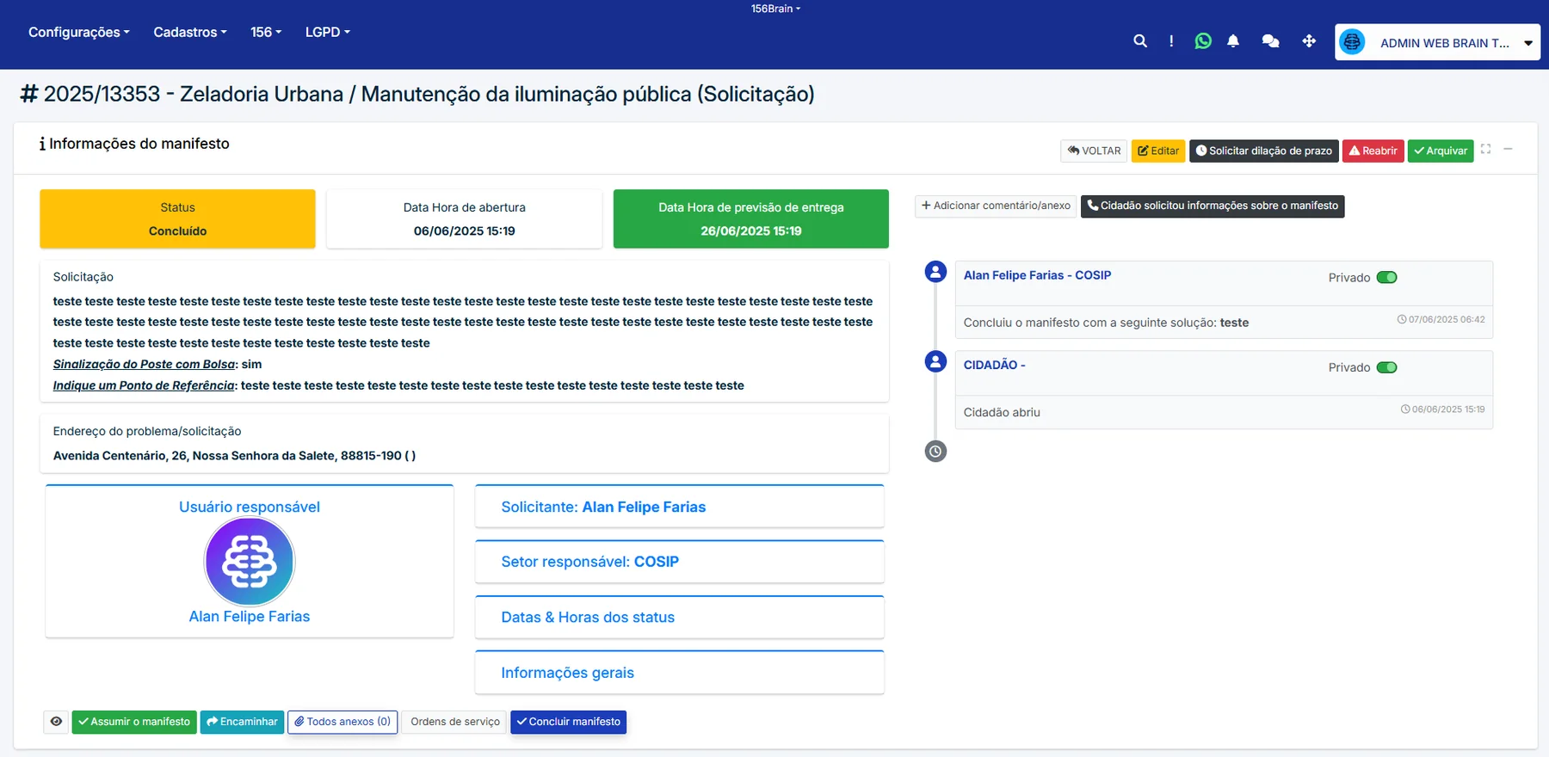The width and height of the screenshot is (1549, 757).
Task: Expand the Informações gerais section
Action: coord(679,673)
